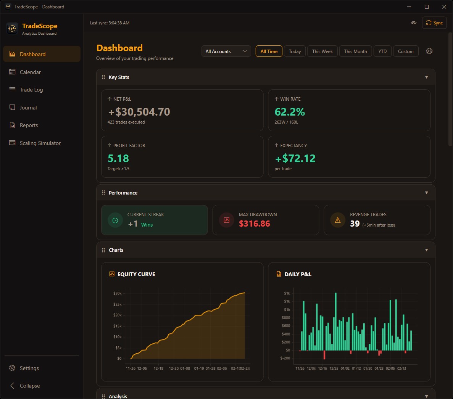Open the Reports section
Viewport: 453px width, 399px height.
[29, 125]
